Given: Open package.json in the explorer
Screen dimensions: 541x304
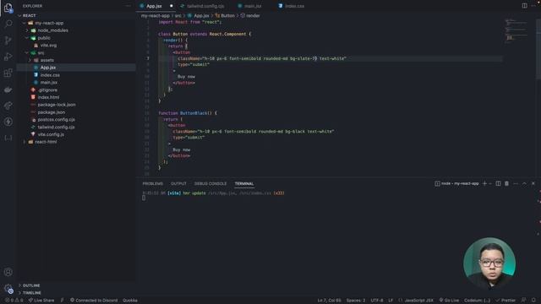Looking at the screenshot, I should [51, 112].
